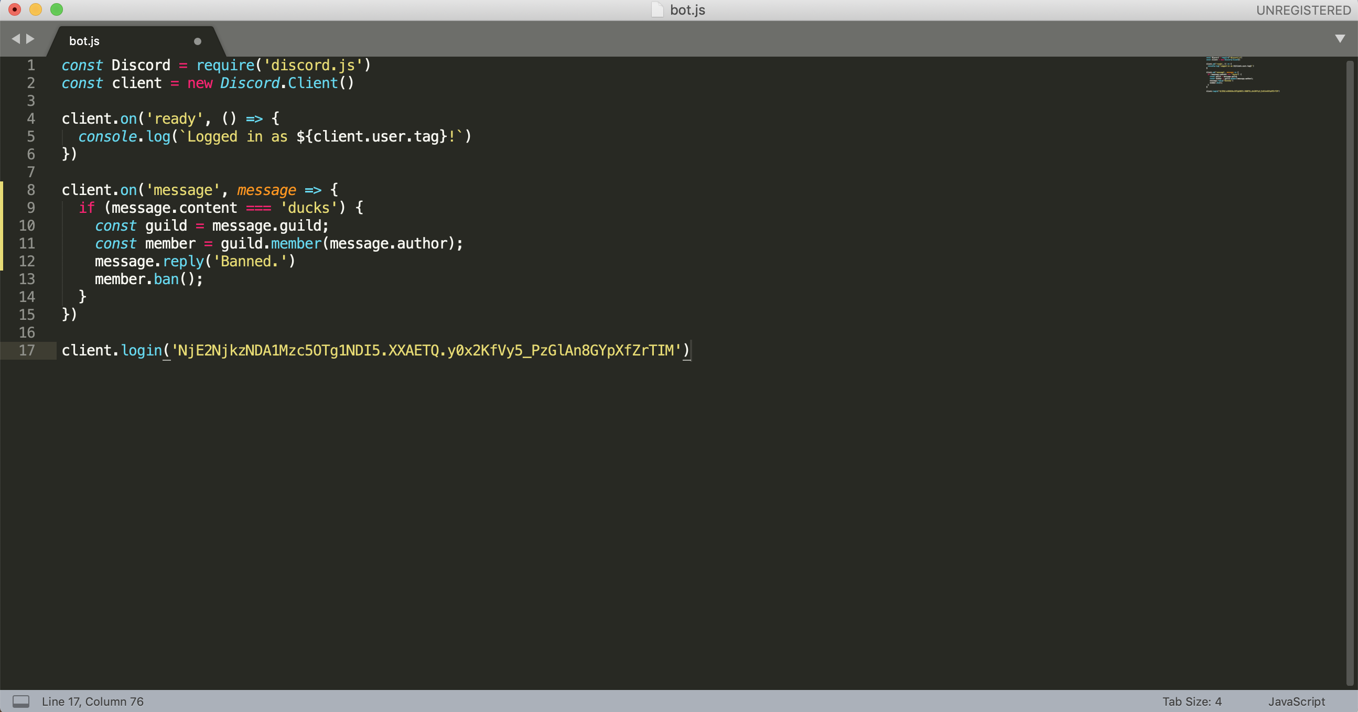Click the 'Banned.' string on line 12
Viewport: 1358px width, 712px height.
(250, 262)
